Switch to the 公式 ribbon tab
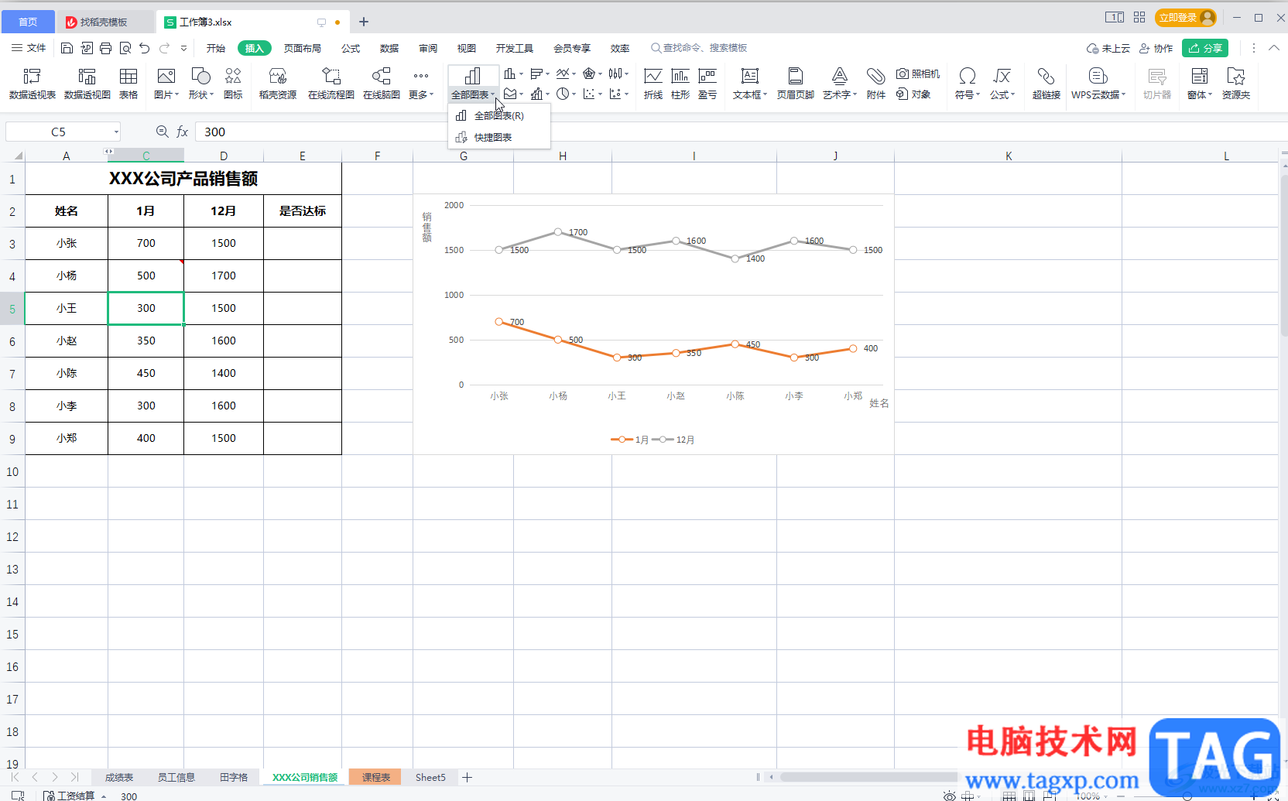Screen dimensions: 1288x801 [x=351, y=48]
